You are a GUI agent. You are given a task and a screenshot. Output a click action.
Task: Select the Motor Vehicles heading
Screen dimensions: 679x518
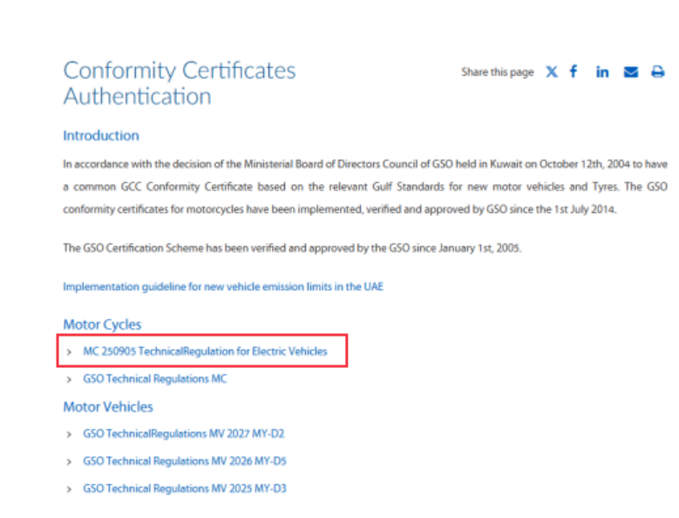pos(108,406)
